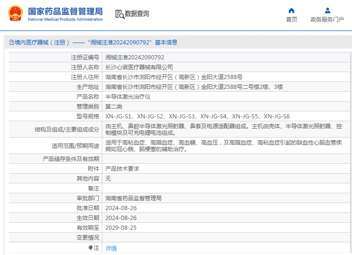Click National Medical Products Administration text
Viewport: 352px width, 255px height.
pos(65,20)
